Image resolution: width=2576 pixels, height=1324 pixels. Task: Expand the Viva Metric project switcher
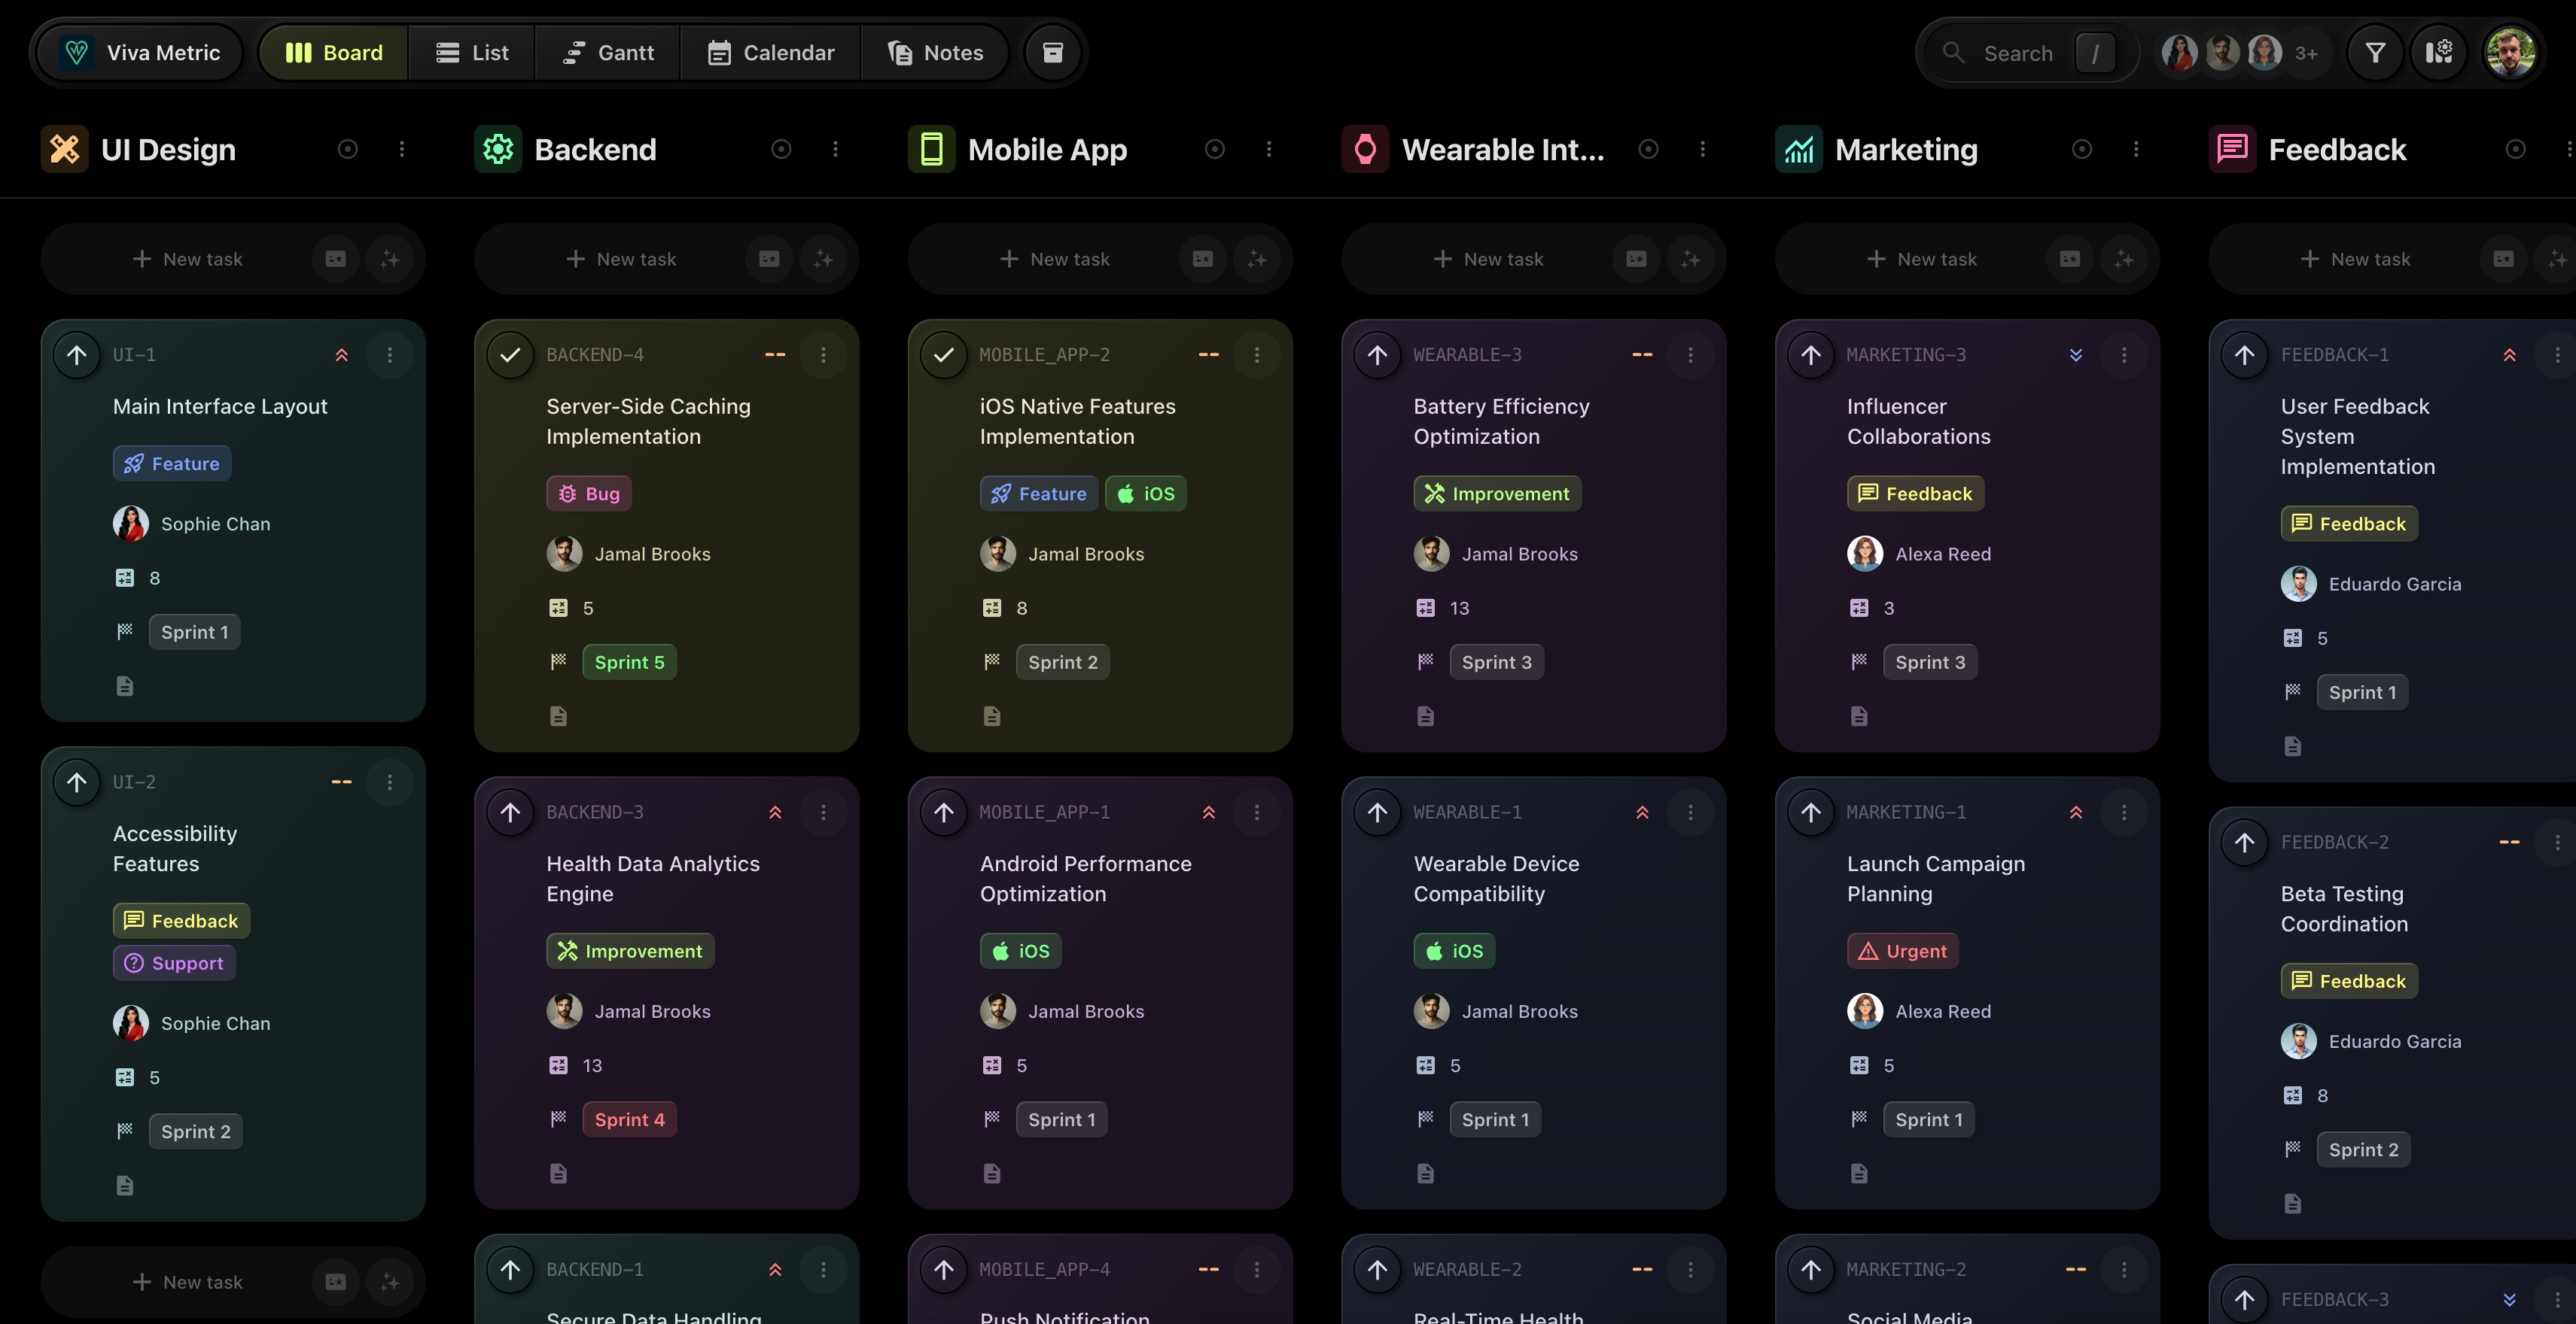click(140, 52)
